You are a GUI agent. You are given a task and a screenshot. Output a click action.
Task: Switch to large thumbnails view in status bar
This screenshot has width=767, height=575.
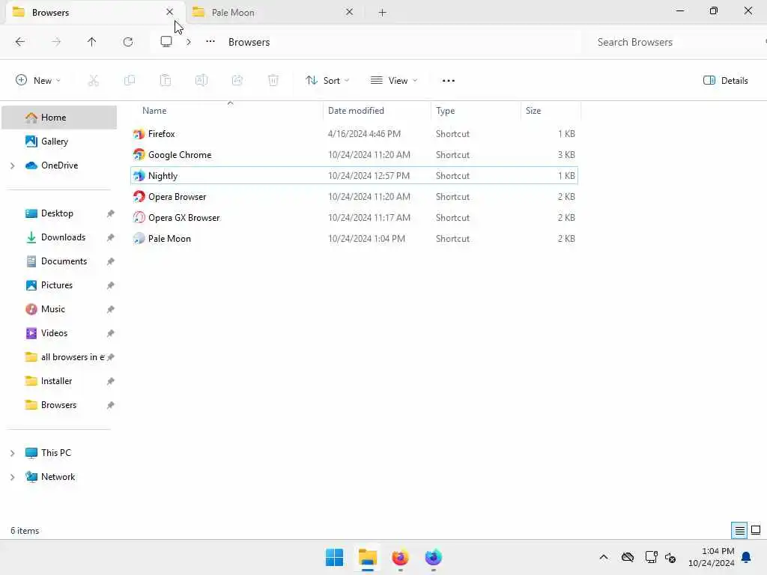(x=756, y=531)
